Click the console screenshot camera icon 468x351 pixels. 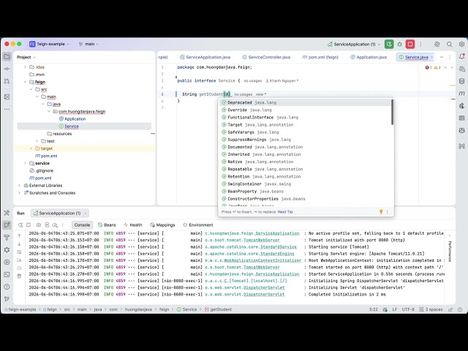click(39, 225)
